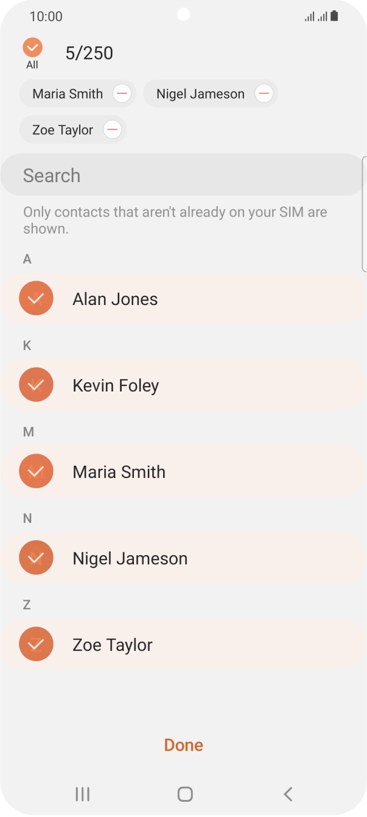Grab the fast scroll handle on right edge
The width and height of the screenshot is (367, 817).
[x=364, y=213]
